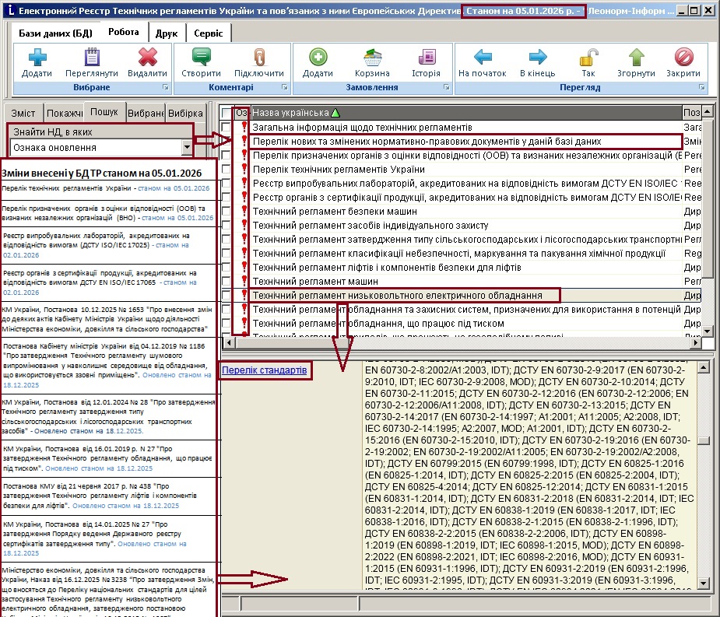Expand the Перегляд group launcher arrow

pos(704,88)
